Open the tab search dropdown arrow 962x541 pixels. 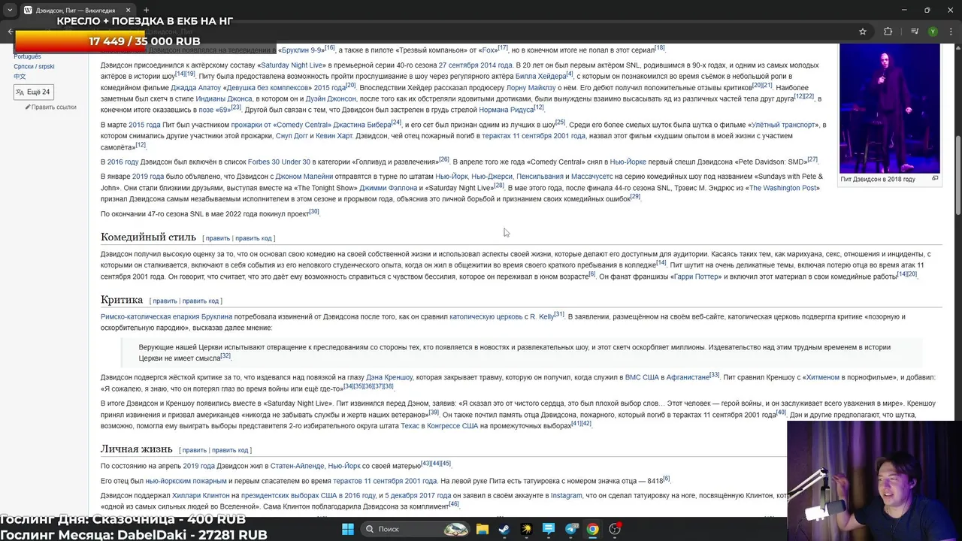(9, 11)
